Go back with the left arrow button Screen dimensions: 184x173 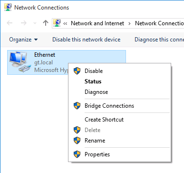click(10, 23)
